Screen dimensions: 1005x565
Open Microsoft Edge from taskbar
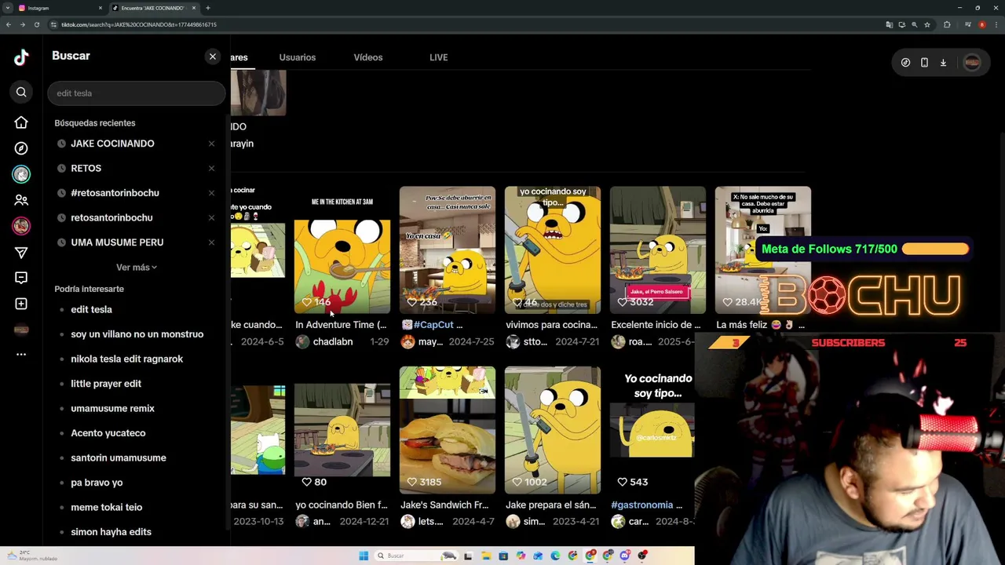[555, 556]
